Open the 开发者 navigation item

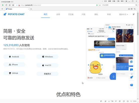(x=71, y=14)
